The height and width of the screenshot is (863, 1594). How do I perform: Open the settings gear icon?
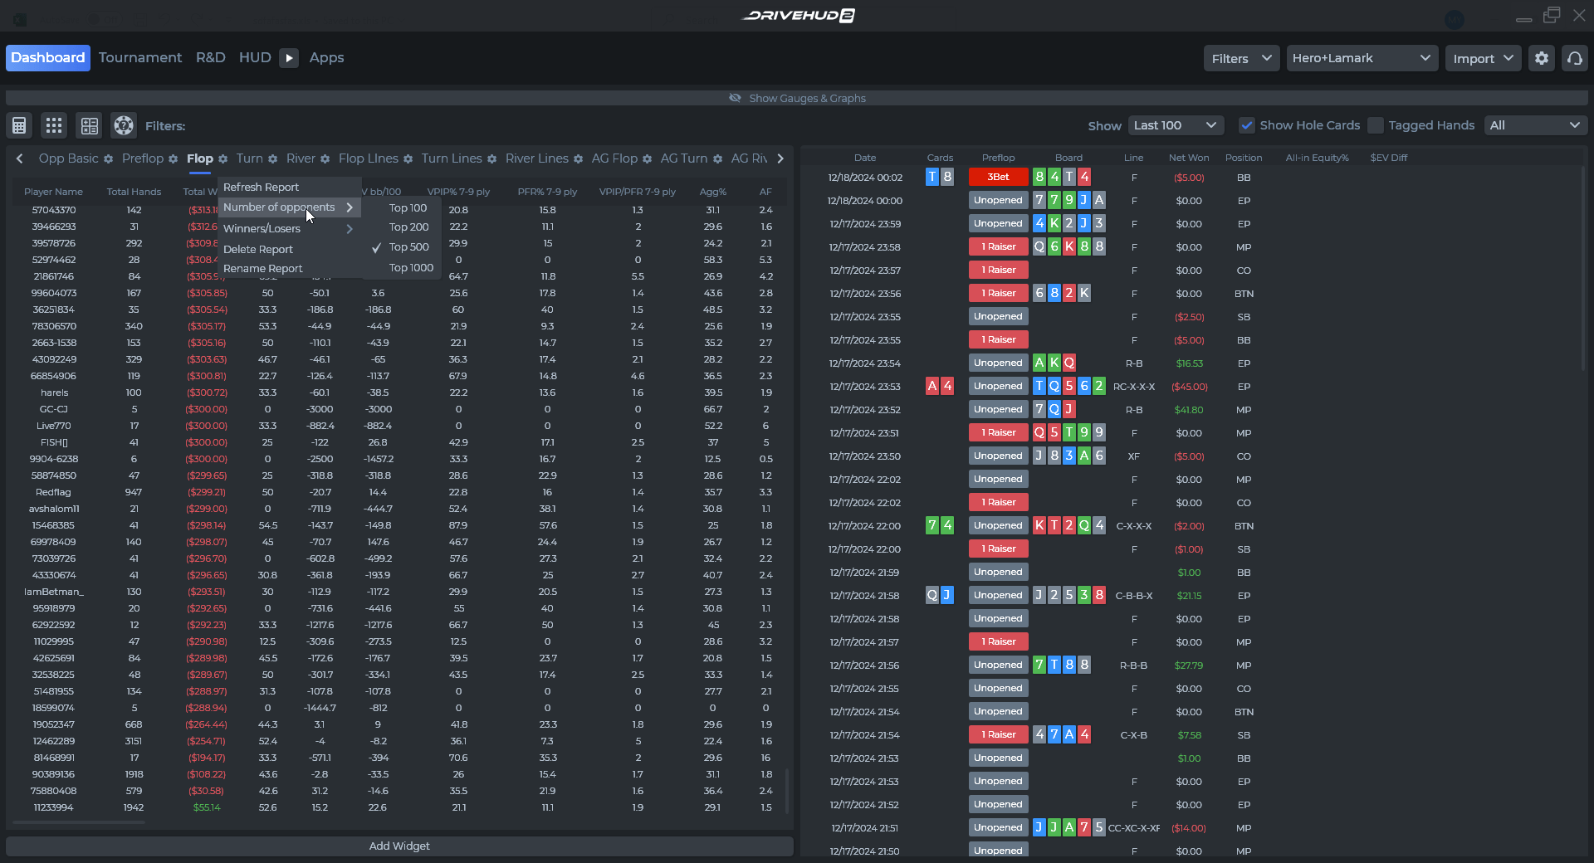tap(1542, 58)
